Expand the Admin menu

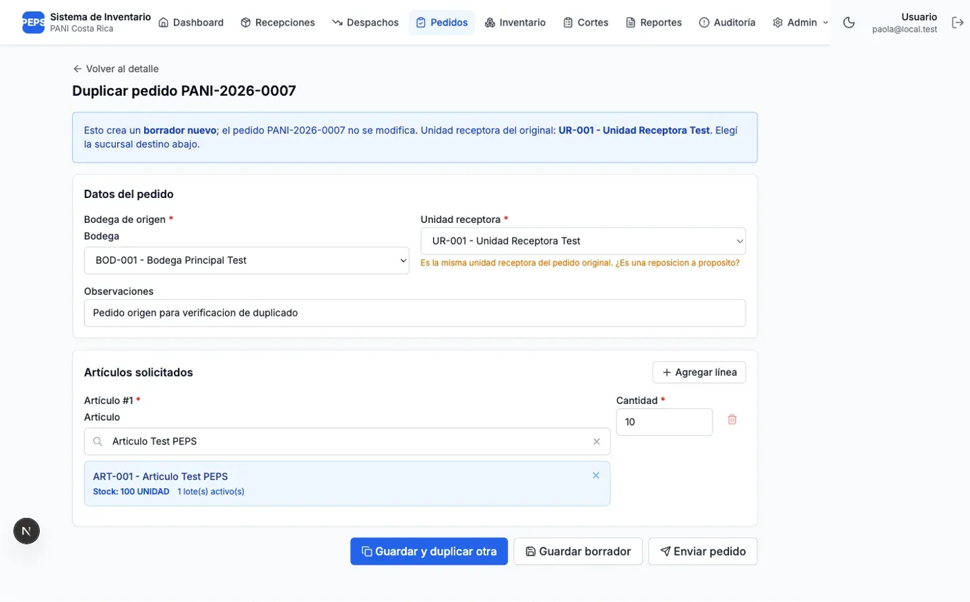(x=800, y=22)
